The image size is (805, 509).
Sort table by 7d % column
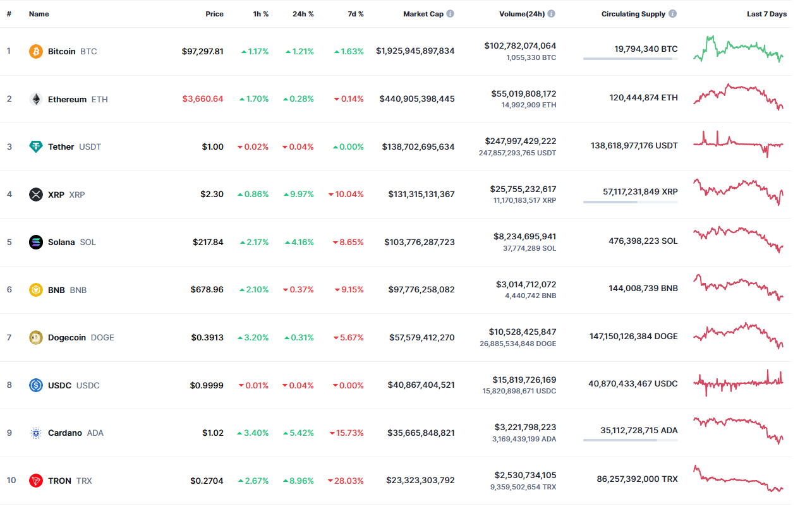(x=356, y=14)
